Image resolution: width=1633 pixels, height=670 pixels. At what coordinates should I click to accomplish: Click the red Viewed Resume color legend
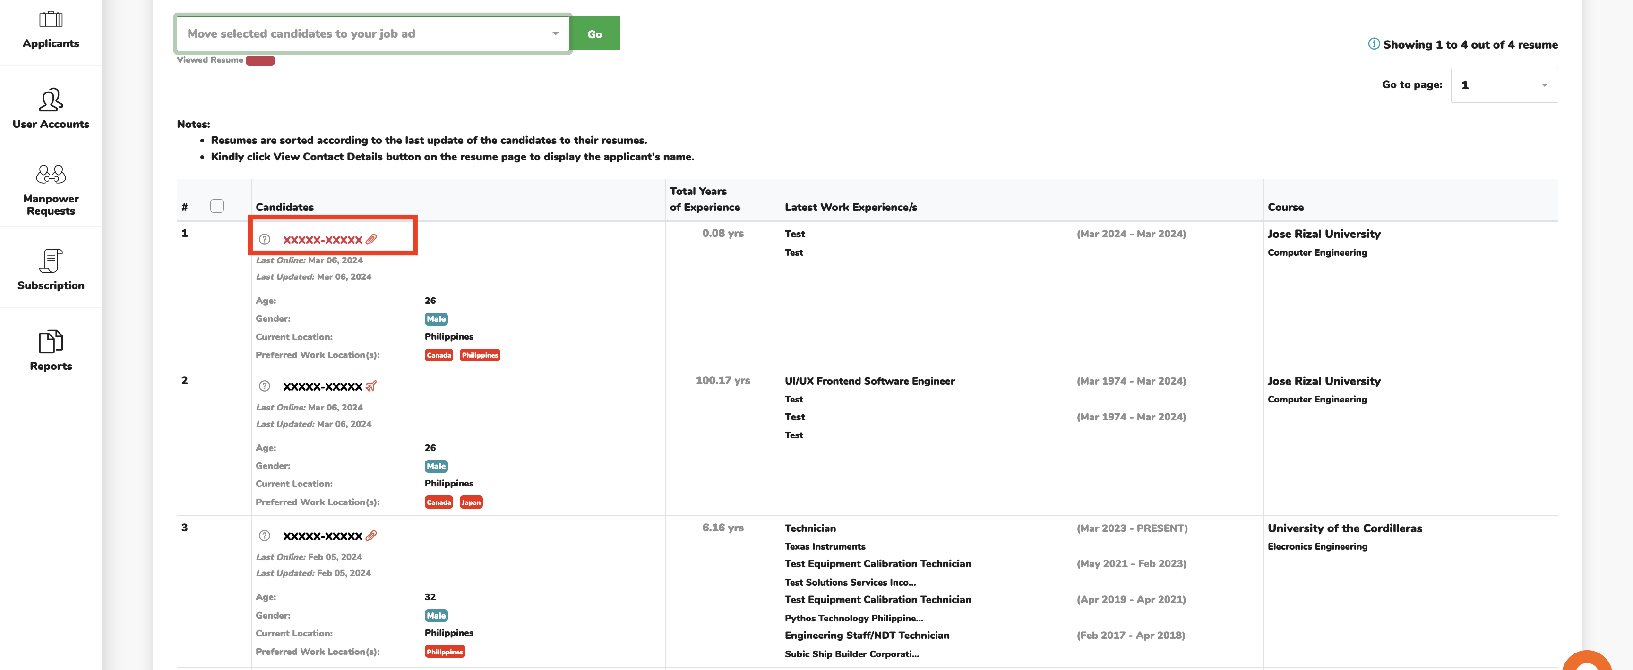coord(260,61)
